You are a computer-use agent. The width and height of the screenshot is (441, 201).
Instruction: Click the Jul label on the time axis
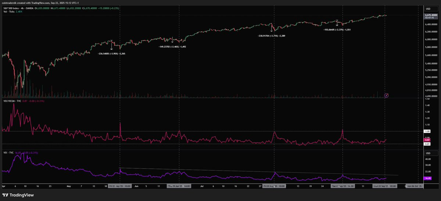[x=202, y=186]
